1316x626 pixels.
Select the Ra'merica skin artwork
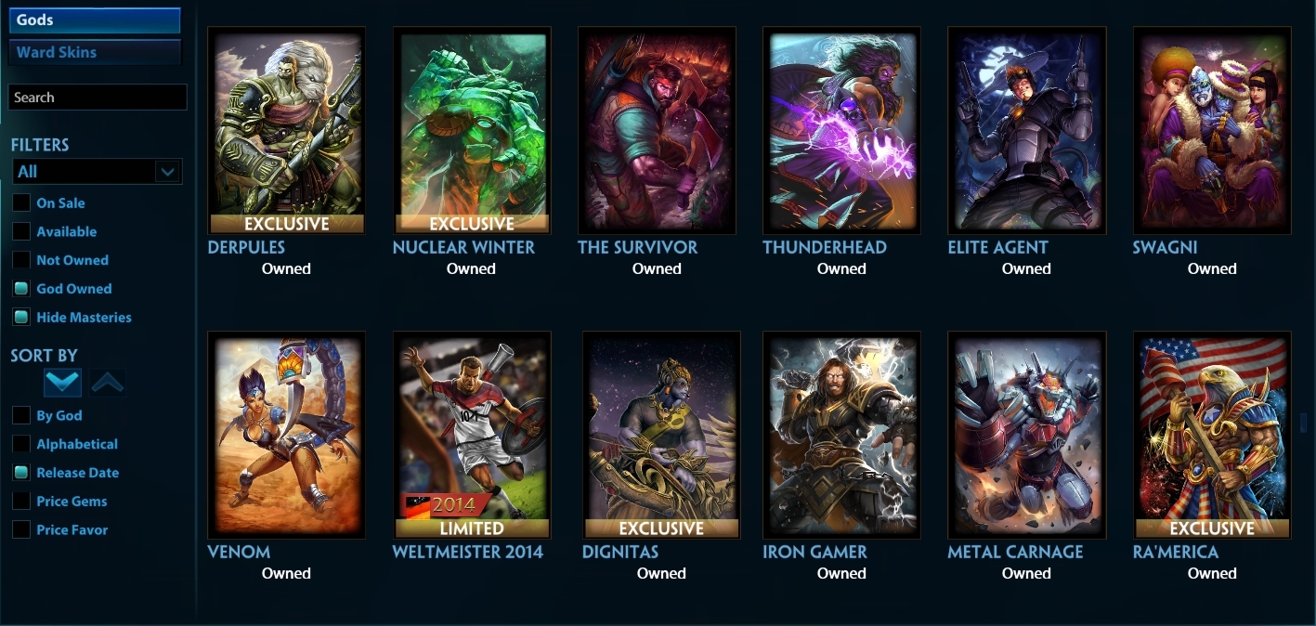[x=1212, y=435]
